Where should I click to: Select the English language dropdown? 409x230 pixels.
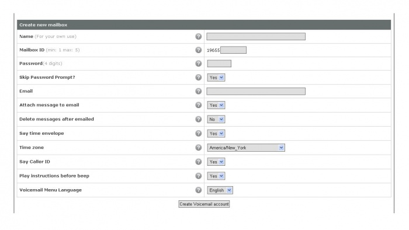click(x=220, y=190)
